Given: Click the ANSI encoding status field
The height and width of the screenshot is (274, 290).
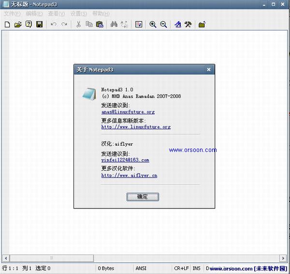Looking at the screenshot, I should pyautogui.click(x=141, y=268).
